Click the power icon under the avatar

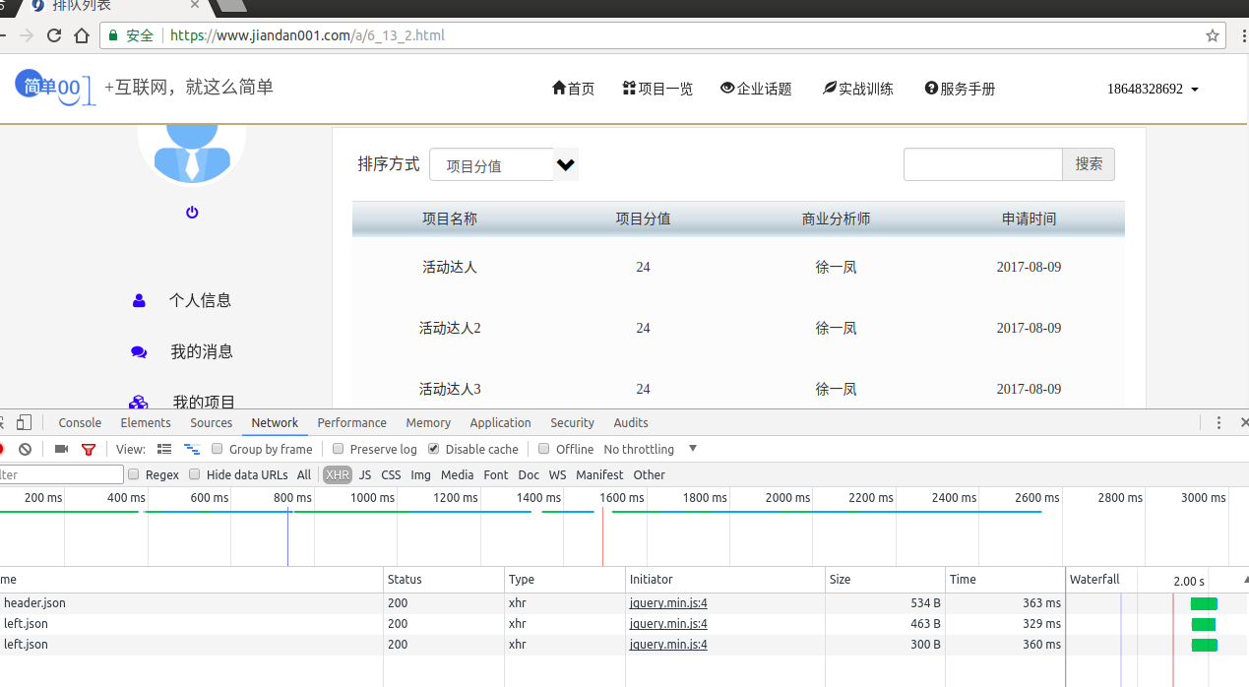point(192,213)
